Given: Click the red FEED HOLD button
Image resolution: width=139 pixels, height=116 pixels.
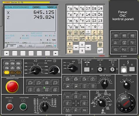Looking at the screenshot, I should tap(10, 107).
